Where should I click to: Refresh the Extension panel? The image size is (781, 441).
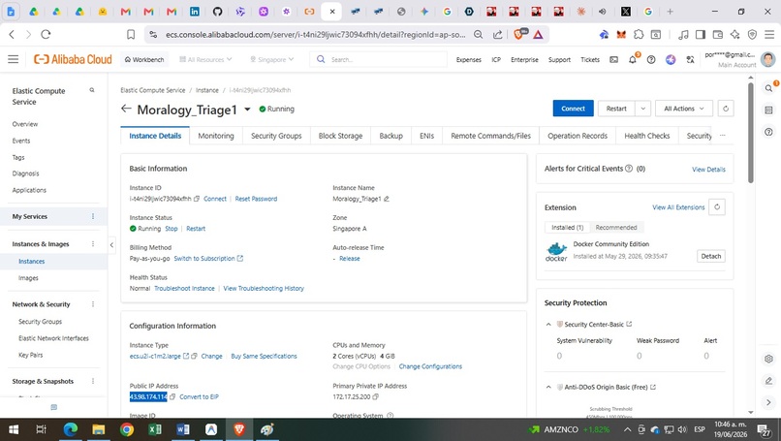click(717, 207)
